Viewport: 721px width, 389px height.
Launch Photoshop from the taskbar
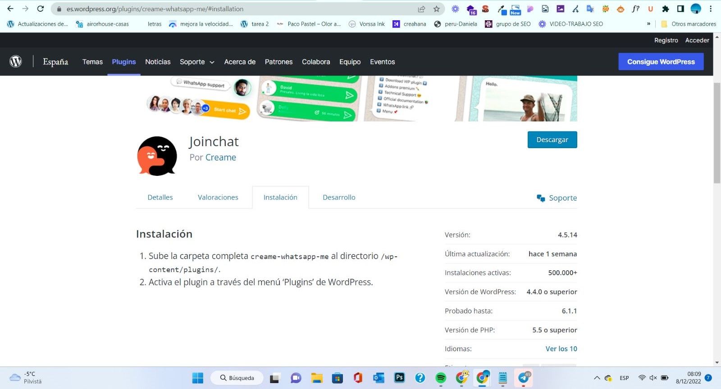[x=399, y=378]
